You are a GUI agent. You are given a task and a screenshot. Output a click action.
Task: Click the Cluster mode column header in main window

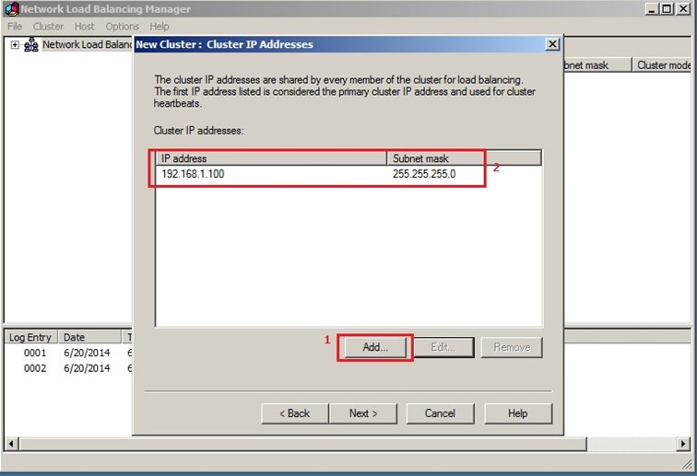[x=662, y=65]
